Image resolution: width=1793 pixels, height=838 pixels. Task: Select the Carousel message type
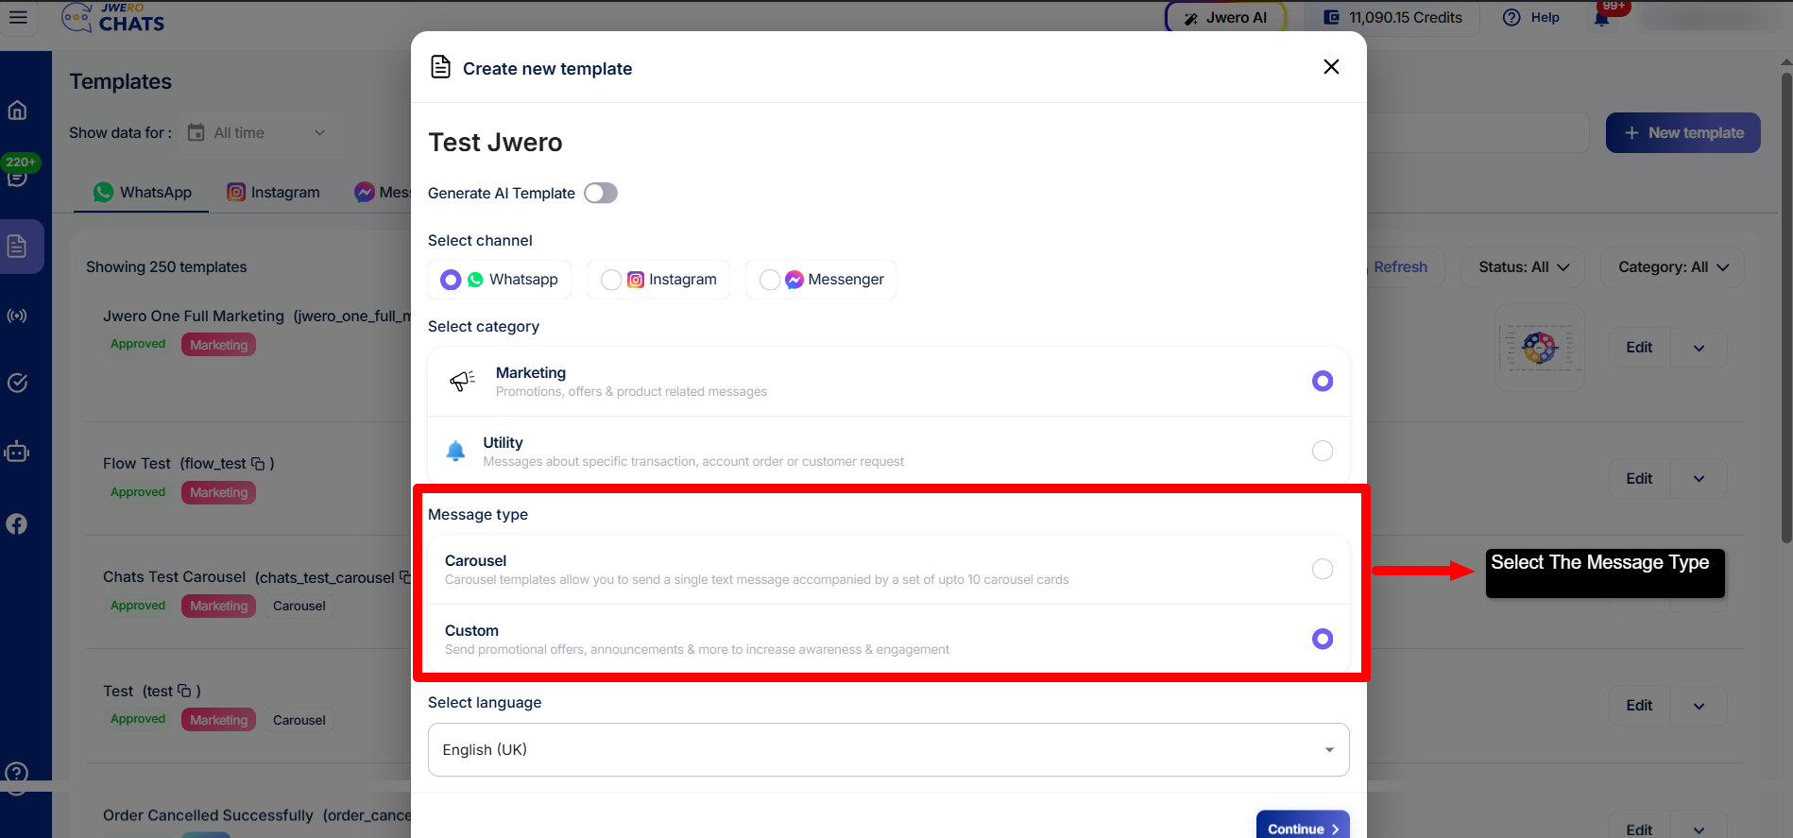pos(1322,569)
